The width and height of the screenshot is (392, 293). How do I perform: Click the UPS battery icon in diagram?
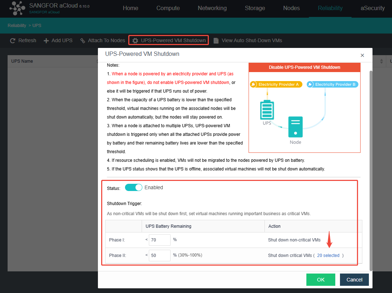[x=267, y=110]
